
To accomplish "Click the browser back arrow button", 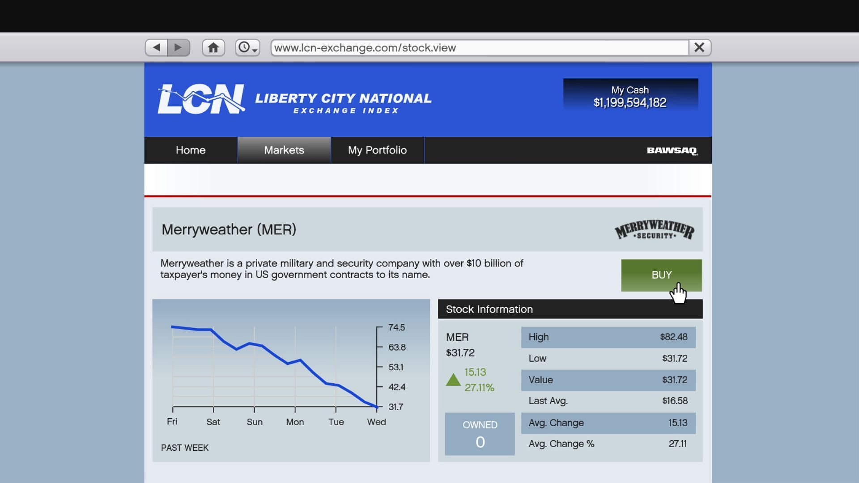I will click(156, 47).
